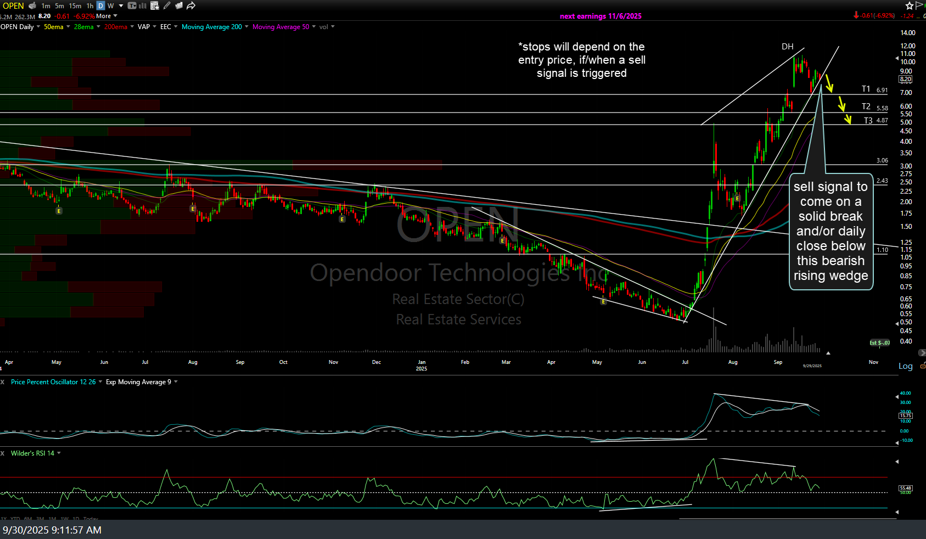This screenshot has height=539, width=926.
Task: Click the OPEN ticker symbol field
Action: 13,5
